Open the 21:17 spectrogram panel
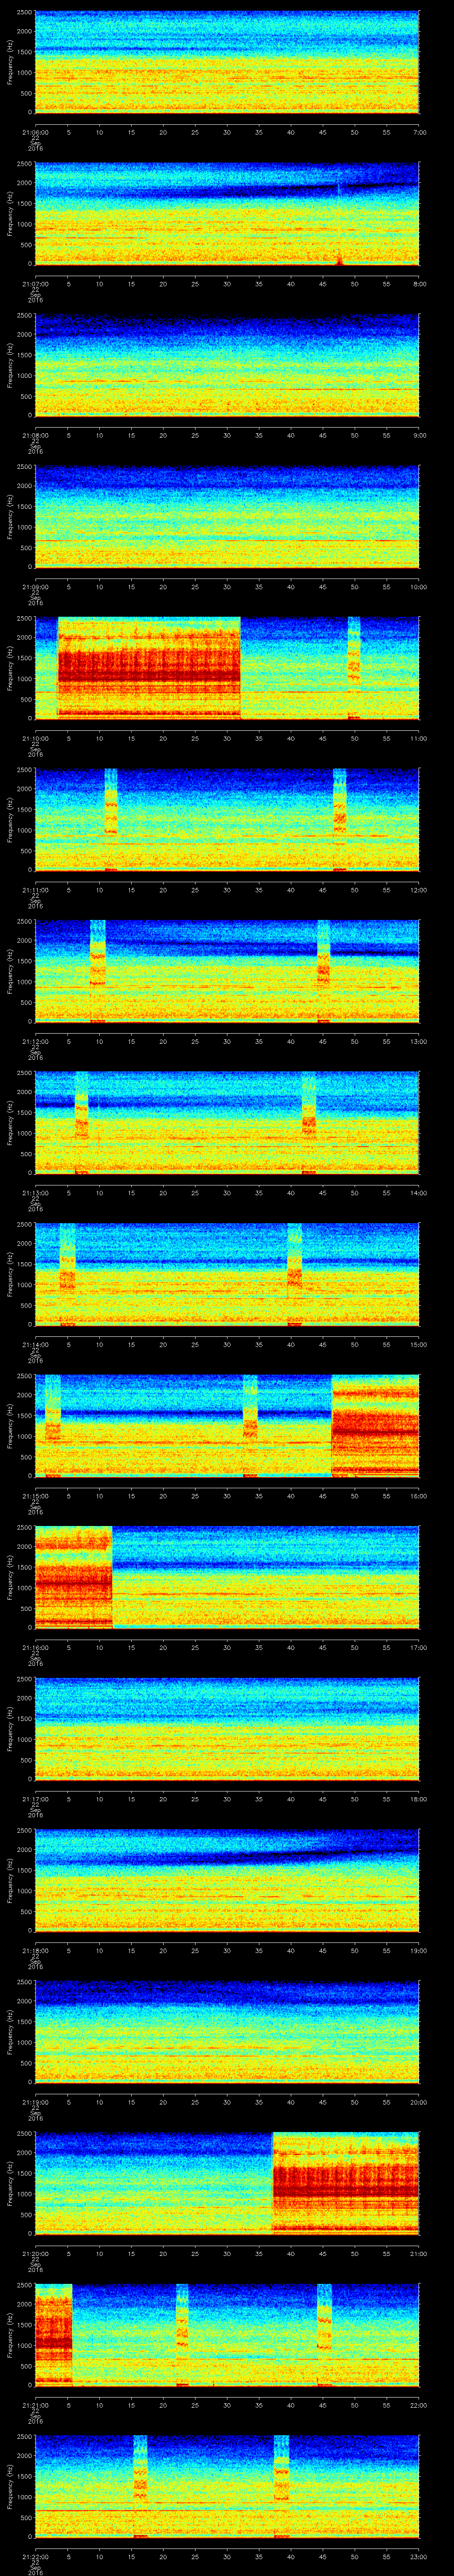The image size is (454, 2576). pos(227,1728)
